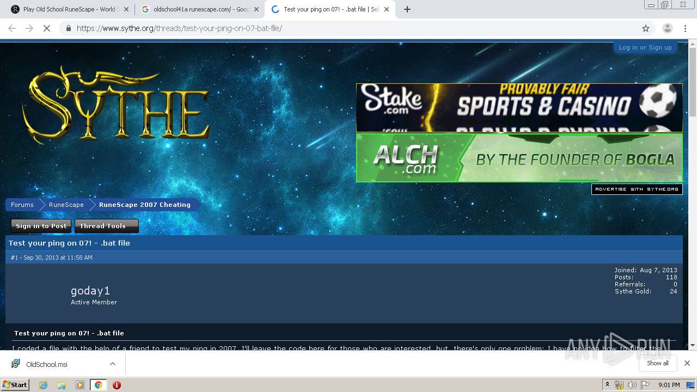Click the Sythe logo
The height and width of the screenshot is (392, 697).
click(115, 105)
